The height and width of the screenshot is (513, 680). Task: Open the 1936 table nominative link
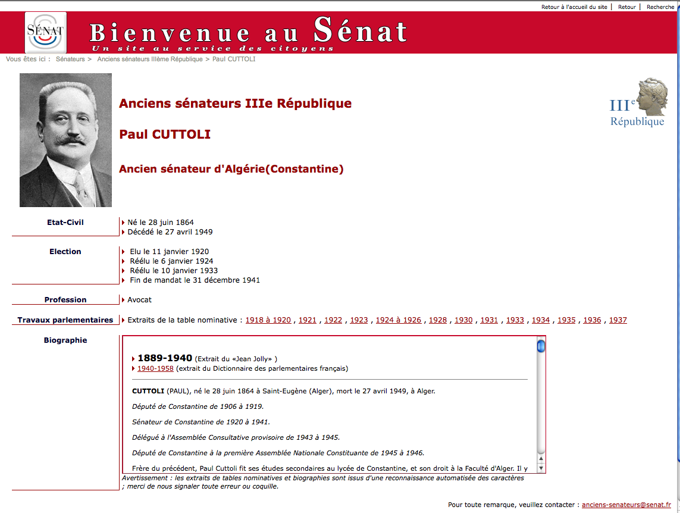[592, 320]
